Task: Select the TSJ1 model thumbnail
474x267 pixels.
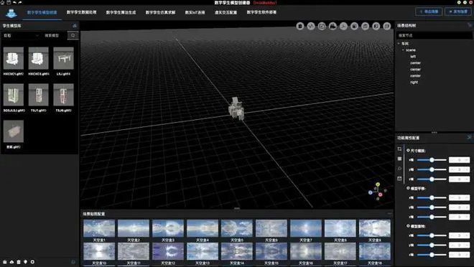Action: pos(38,95)
